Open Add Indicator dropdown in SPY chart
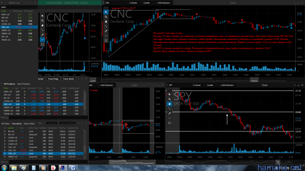 coord(227,85)
